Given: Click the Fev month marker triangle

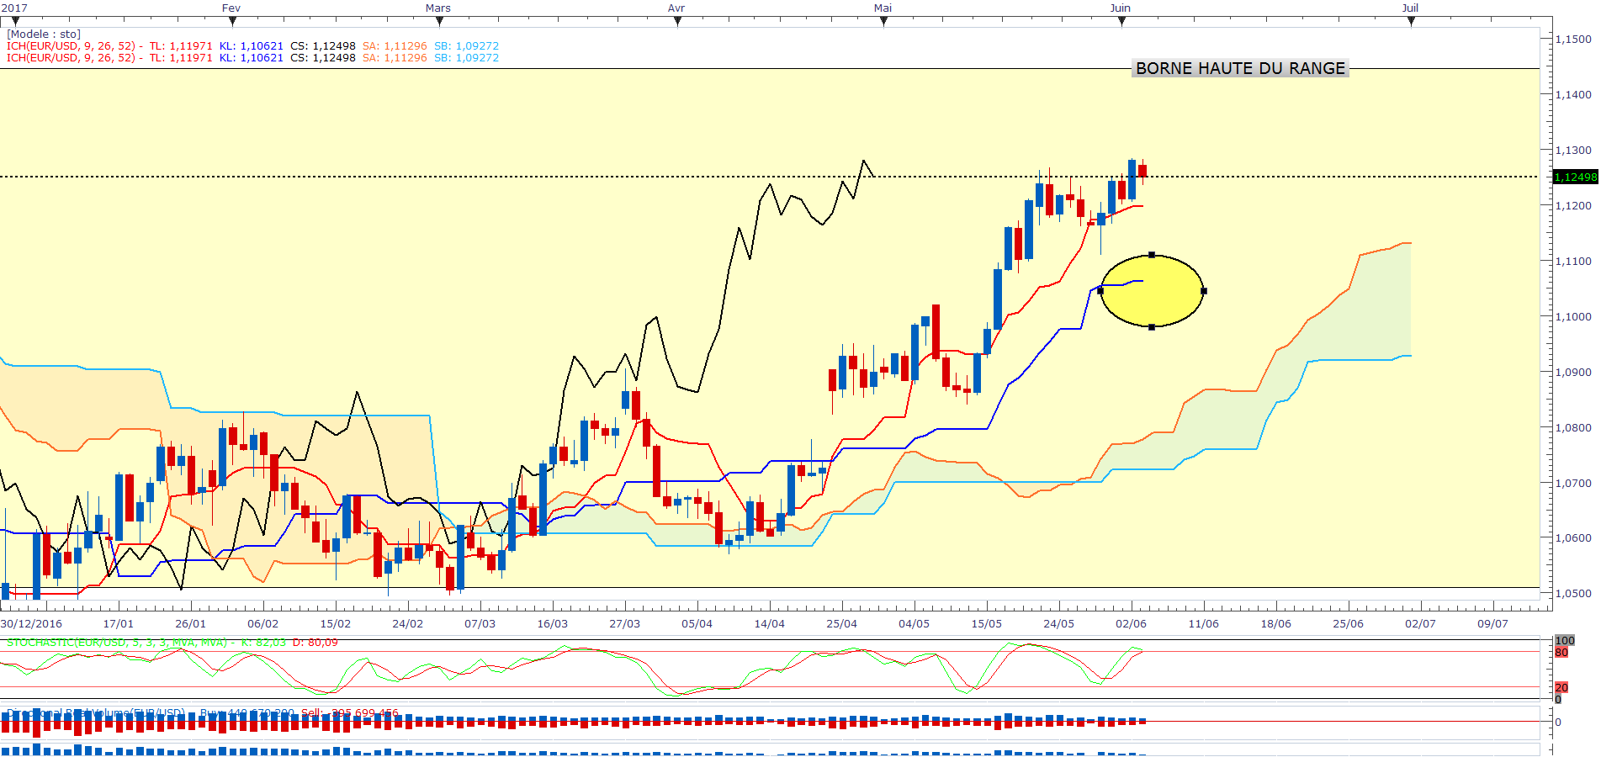Looking at the screenshot, I should tap(233, 22).
